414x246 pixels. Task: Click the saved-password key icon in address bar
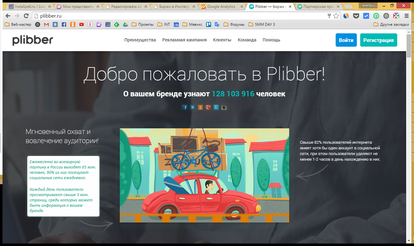coord(329,16)
